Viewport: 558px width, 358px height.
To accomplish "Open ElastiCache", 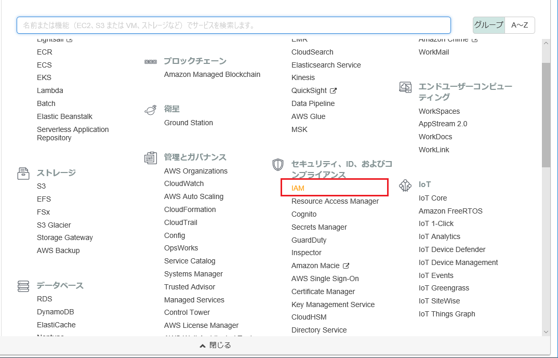I will (56, 325).
